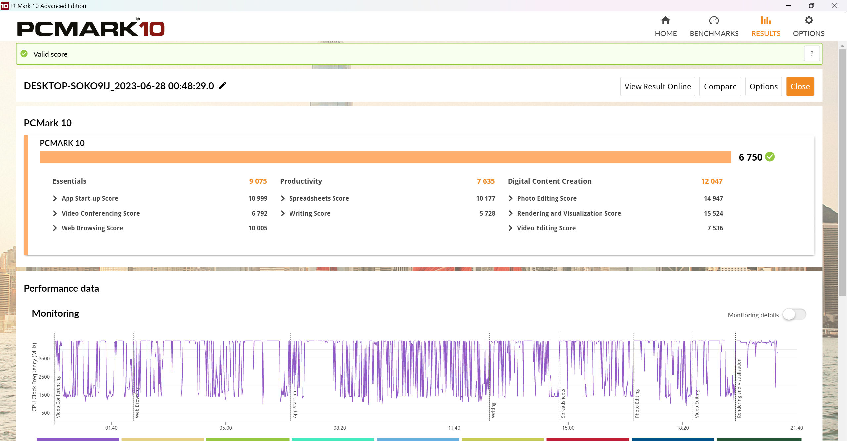Click the 15 524 rendering score value
847x441 pixels.
[713, 213]
